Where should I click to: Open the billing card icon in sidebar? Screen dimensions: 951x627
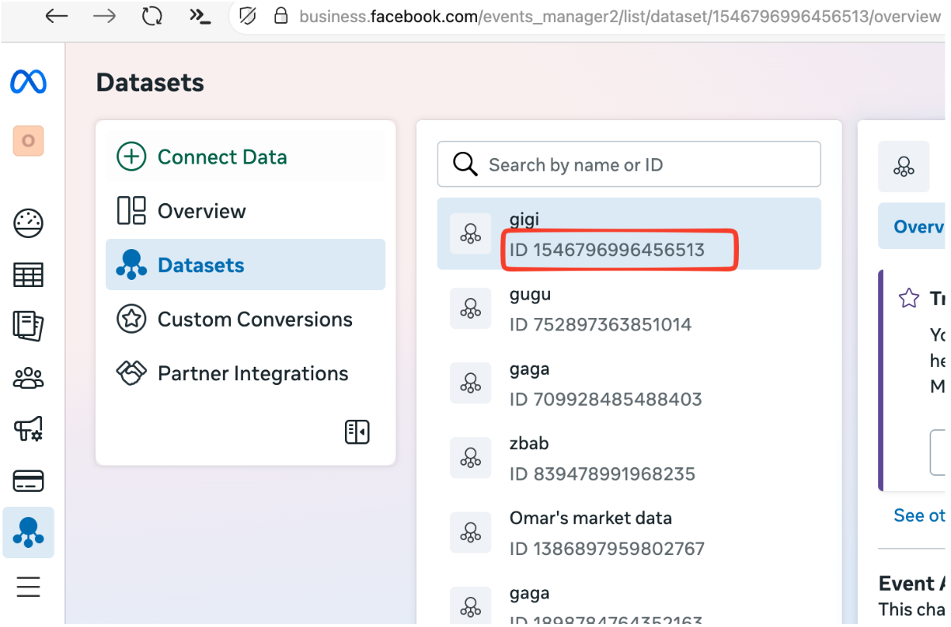tap(28, 481)
